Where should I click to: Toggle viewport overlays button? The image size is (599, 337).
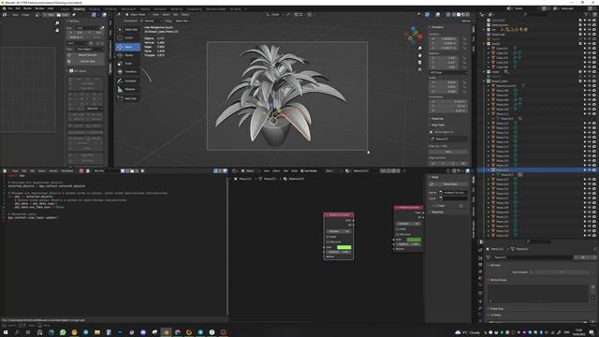pyautogui.click(x=437, y=15)
